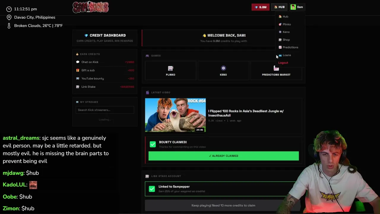380x214 pixels.
Task: Open the Predictions Market game card
Action: [x=276, y=70]
